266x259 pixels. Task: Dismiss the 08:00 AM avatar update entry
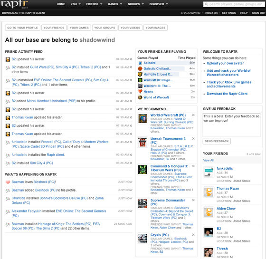pyautogui.click(x=131, y=59)
